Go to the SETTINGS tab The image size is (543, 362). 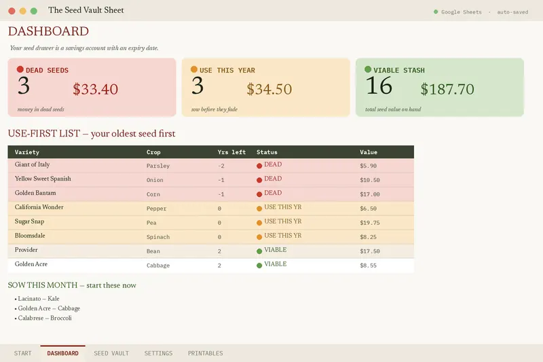pyautogui.click(x=158, y=353)
